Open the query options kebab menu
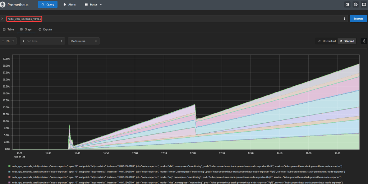The width and height of the screenshot is (368, 184). tap(344, 19)
